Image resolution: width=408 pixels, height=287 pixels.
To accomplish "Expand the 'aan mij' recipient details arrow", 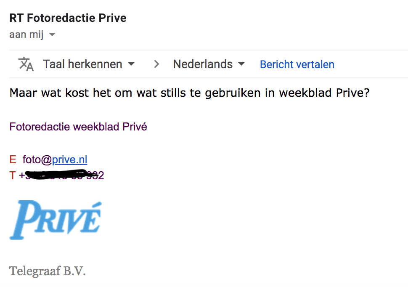I will [x=52, y=35].
